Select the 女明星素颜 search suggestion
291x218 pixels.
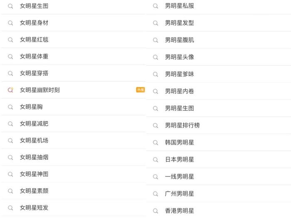[73, 191]
